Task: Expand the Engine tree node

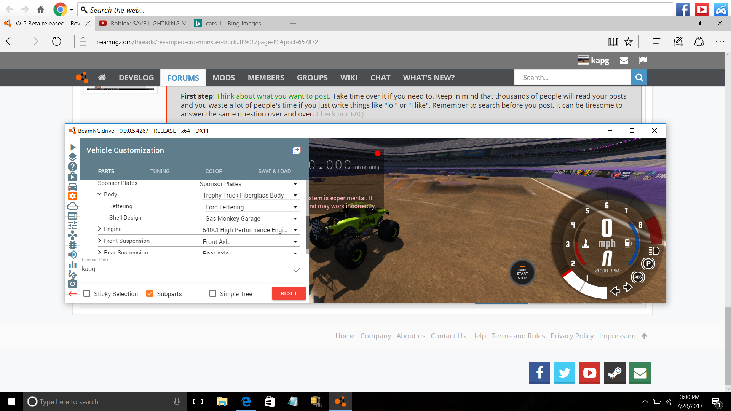Action: click(99, 229)
